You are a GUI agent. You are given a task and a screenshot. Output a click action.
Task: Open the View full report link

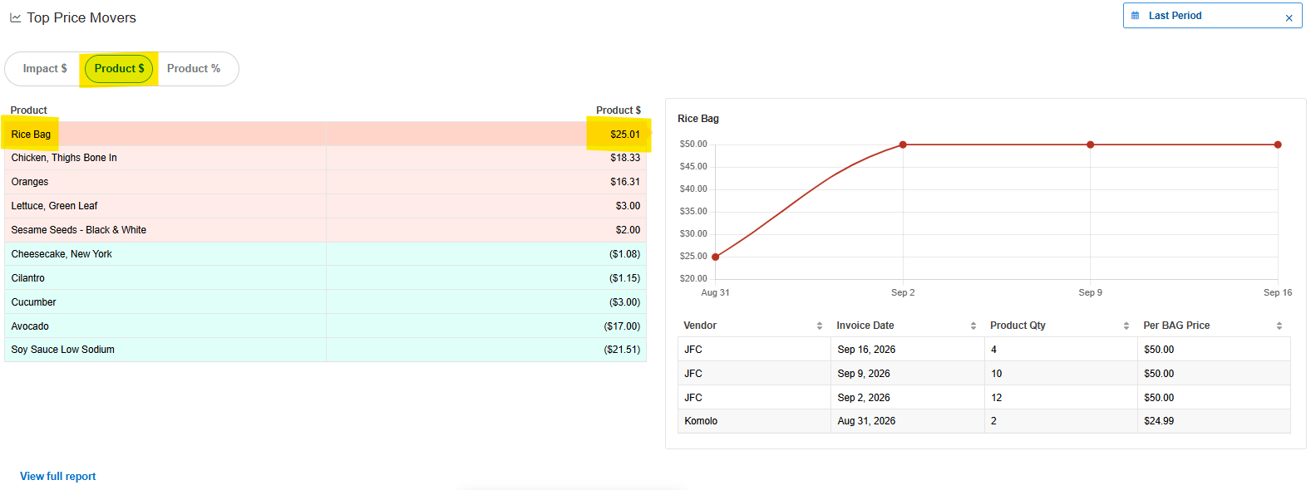tap(58, 477)
